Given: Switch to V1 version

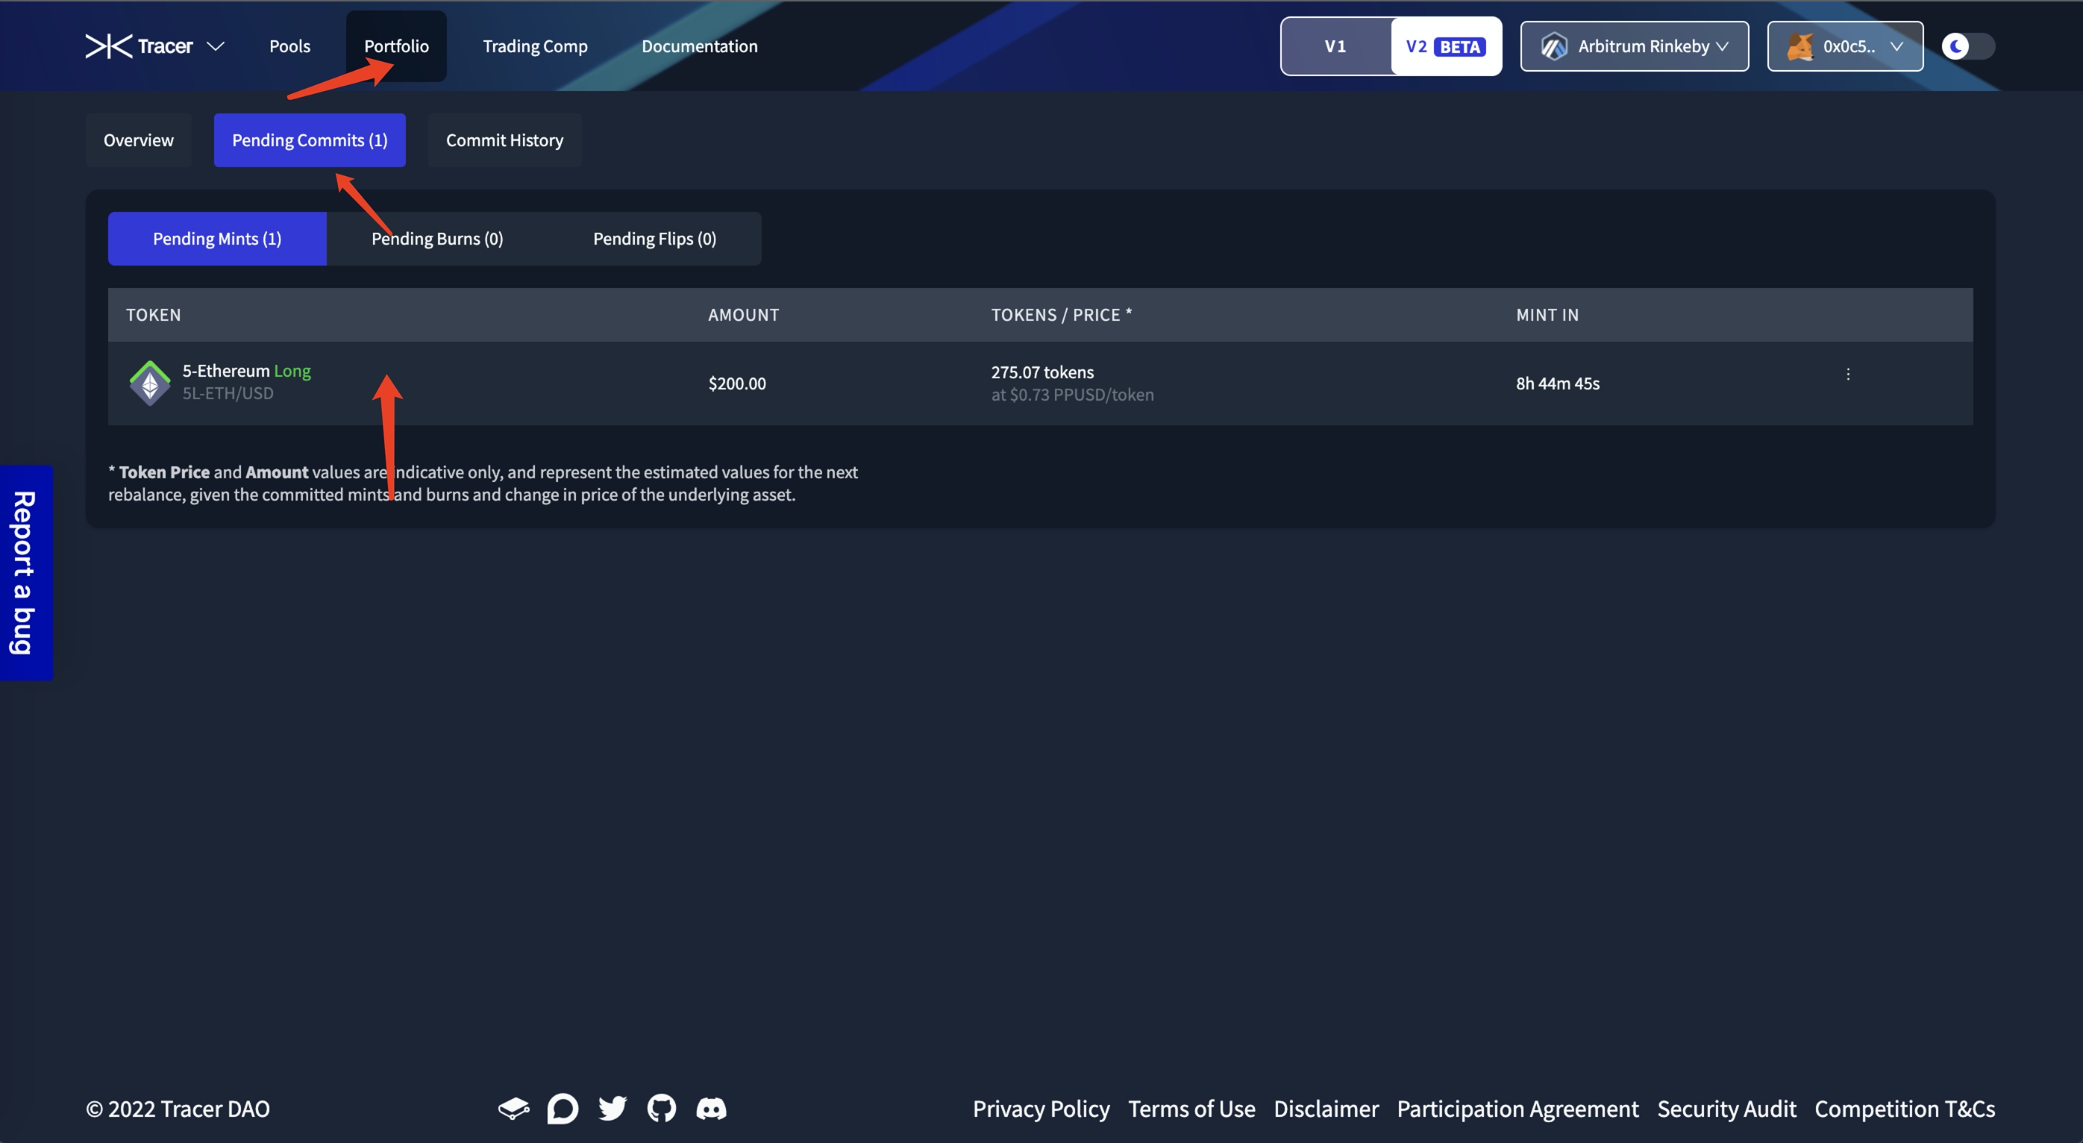Looking at the screenshot, I should click(x=1335, y=46).
